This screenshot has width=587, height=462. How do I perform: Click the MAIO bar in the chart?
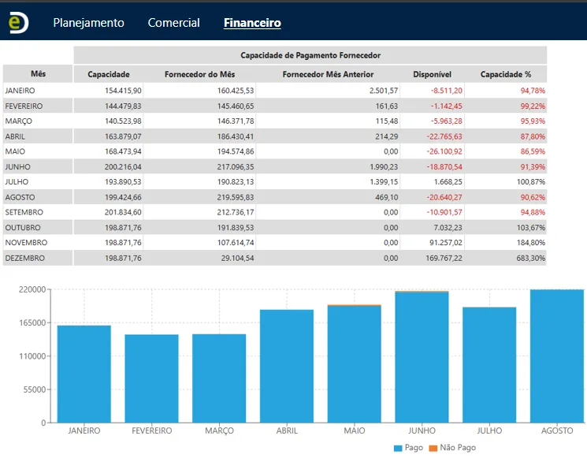(354, 363)
